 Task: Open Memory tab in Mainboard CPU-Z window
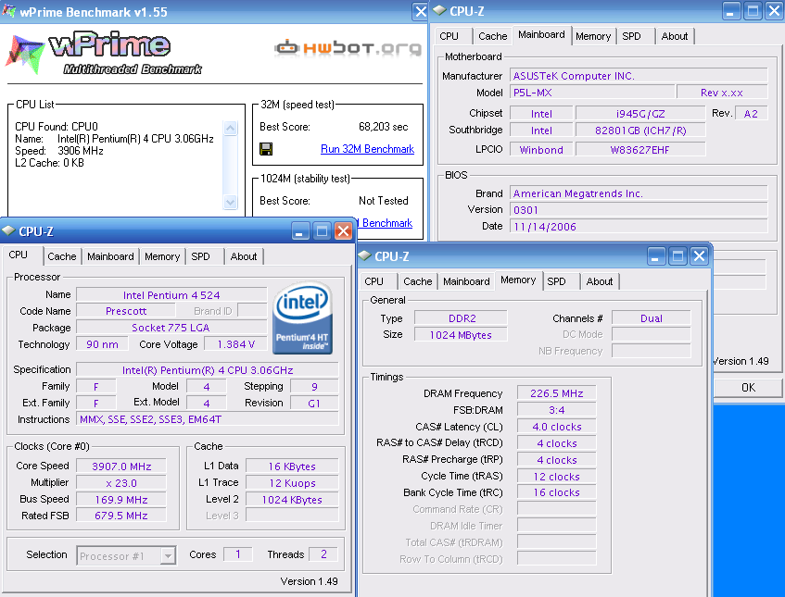click(x=593, y=36)
